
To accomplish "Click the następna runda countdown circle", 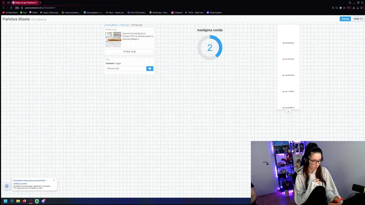I will tap(210, 48).
